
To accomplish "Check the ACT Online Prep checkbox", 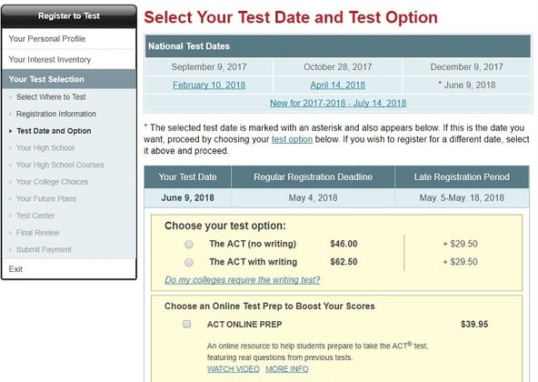I will click(186, 324).
